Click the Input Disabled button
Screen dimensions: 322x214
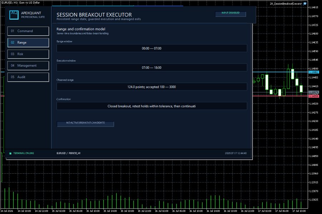coord(230,14)
